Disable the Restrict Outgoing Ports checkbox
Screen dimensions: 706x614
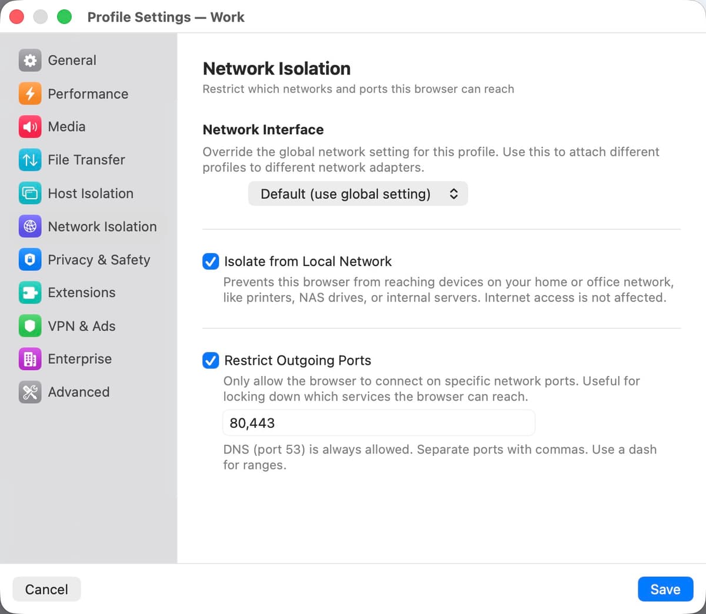click(211, 360)
